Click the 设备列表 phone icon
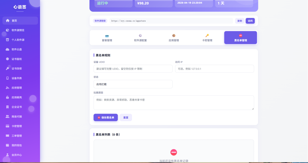Screen dimensions: 308x163 pyautogui.click(x=8, y=78)
